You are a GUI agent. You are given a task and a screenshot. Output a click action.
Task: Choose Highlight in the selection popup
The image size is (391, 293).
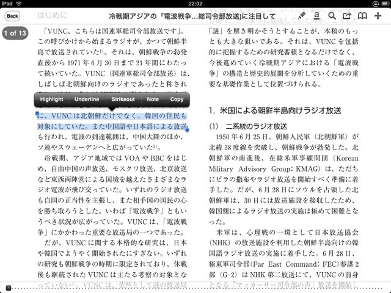tap(51, 99)
